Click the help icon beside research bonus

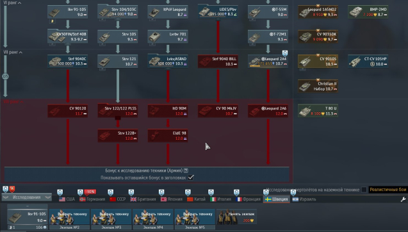(186, 170)
